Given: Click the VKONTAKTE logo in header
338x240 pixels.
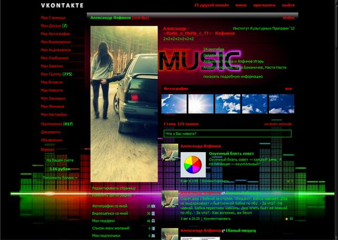Looking at the screenshot, I should [62, 5].
